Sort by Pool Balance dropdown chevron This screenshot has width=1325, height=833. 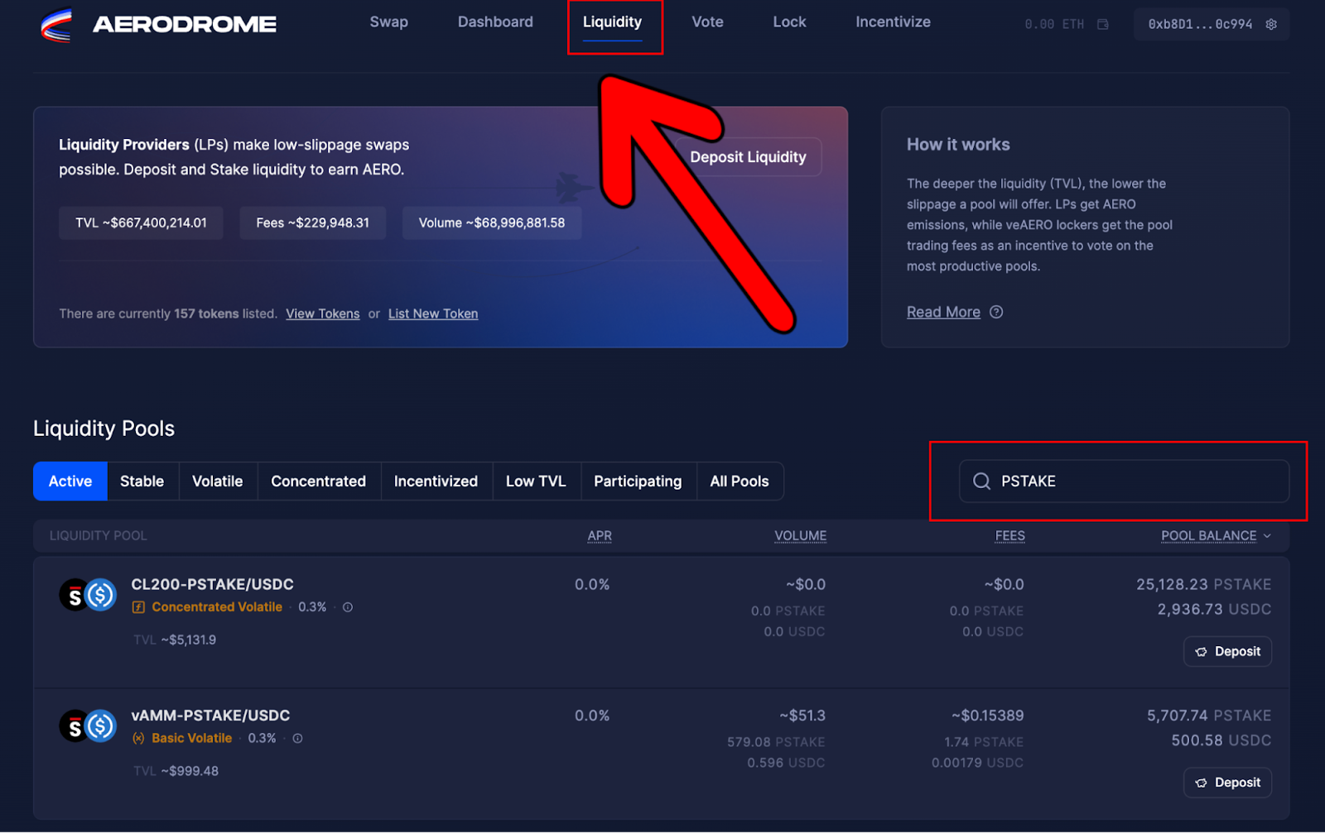[x=1267, y=536]
